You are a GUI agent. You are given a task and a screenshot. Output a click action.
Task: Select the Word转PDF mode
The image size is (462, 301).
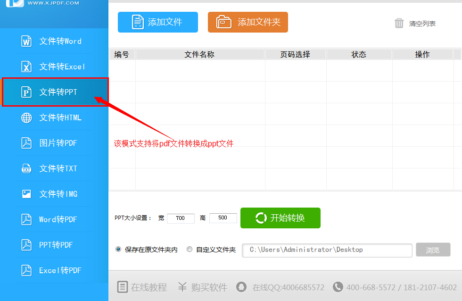pyautogui.click(x=54, y=219)
